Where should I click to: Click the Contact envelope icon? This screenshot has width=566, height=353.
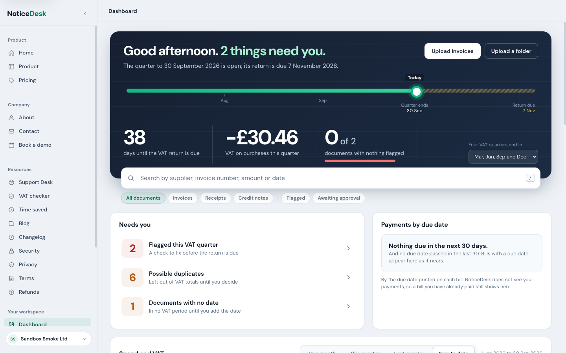point(11,131)
